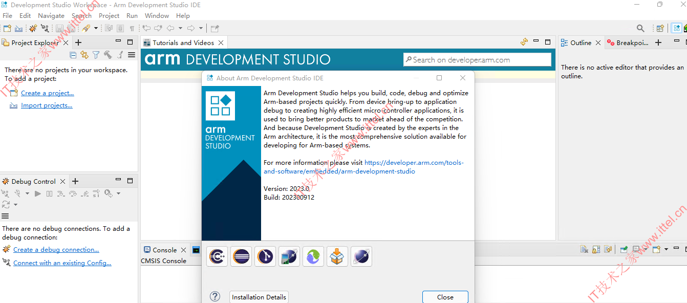Click Create a debug connection link
687x303 pixels.
(x=56, y=250)
